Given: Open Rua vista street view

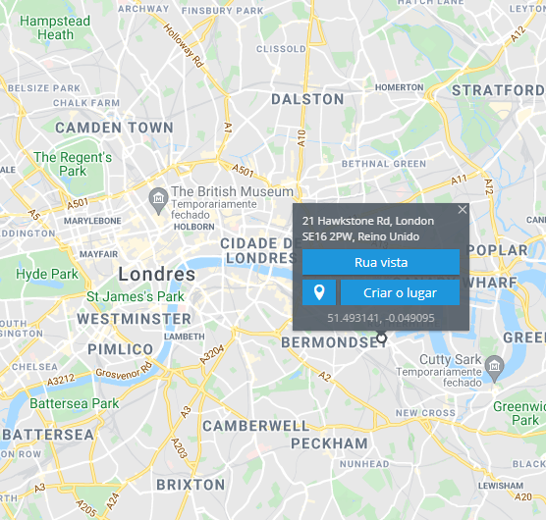Looking at the screenshot, I should (381, 262).
